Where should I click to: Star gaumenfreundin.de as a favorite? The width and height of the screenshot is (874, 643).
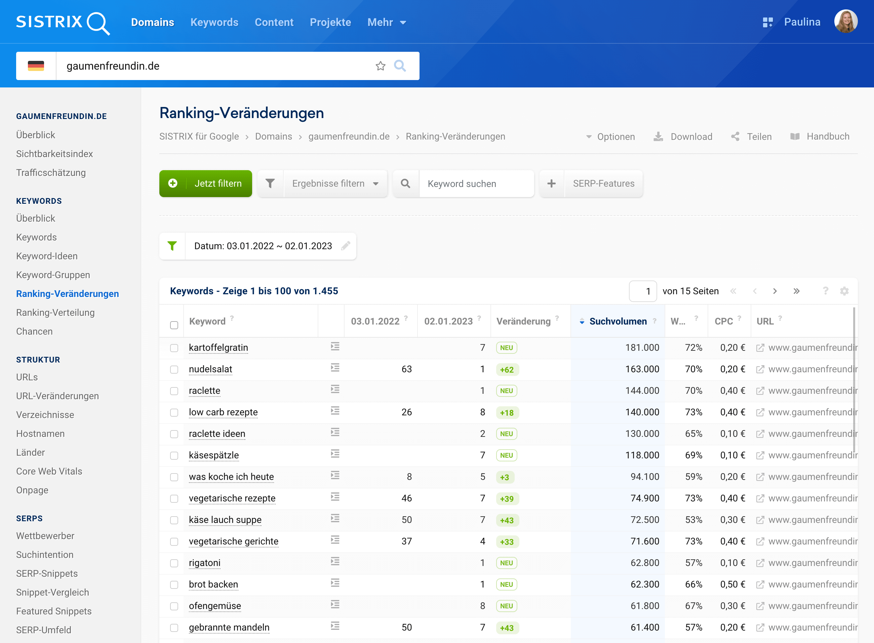381,66
